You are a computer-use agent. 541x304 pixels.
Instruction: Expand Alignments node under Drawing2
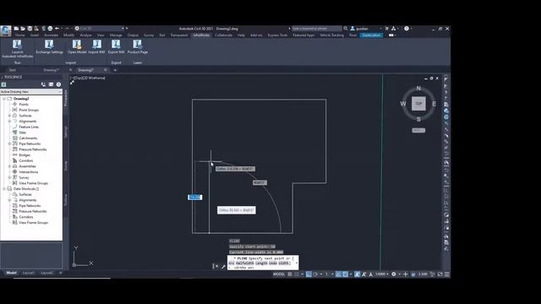click(9, 121)
